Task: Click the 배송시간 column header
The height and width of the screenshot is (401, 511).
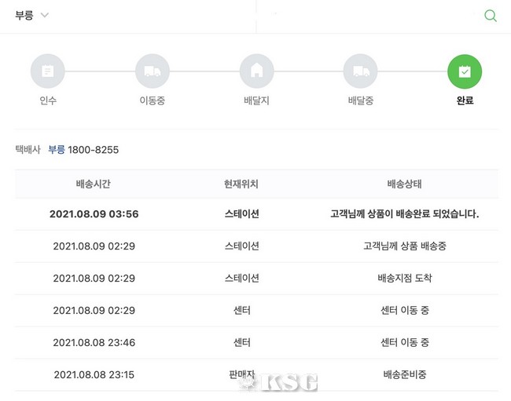Action: coord(94,184)
